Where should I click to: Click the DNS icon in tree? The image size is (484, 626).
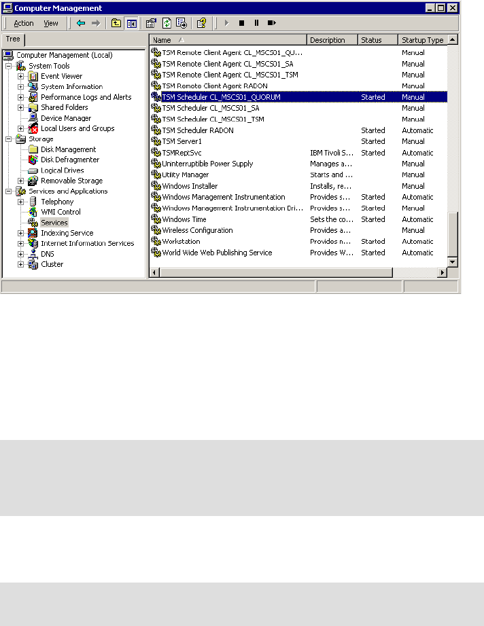point(33,254)
